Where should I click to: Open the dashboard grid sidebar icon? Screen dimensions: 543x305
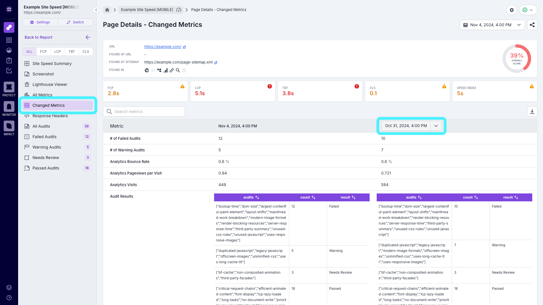point(9,40)
